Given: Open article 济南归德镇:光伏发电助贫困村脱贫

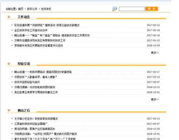Looking at the screenshot, I should pyautogui.click(x=35, y=87).
